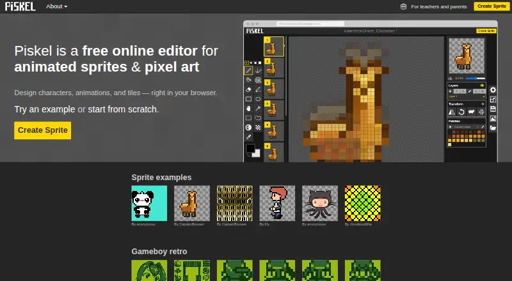The image size is (512, 281).
Task: Select the Dithering checkerboard tool
Action: coord(258,128)
